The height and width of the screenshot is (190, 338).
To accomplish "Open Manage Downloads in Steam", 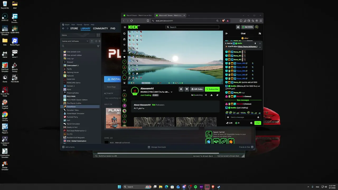I will point(157,147).
